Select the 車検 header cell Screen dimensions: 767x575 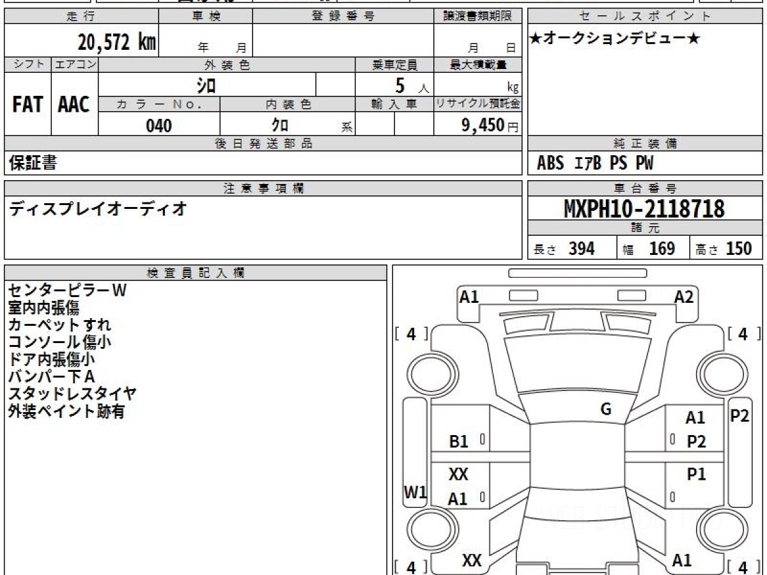pyautogui.click(x=206, y=17)
